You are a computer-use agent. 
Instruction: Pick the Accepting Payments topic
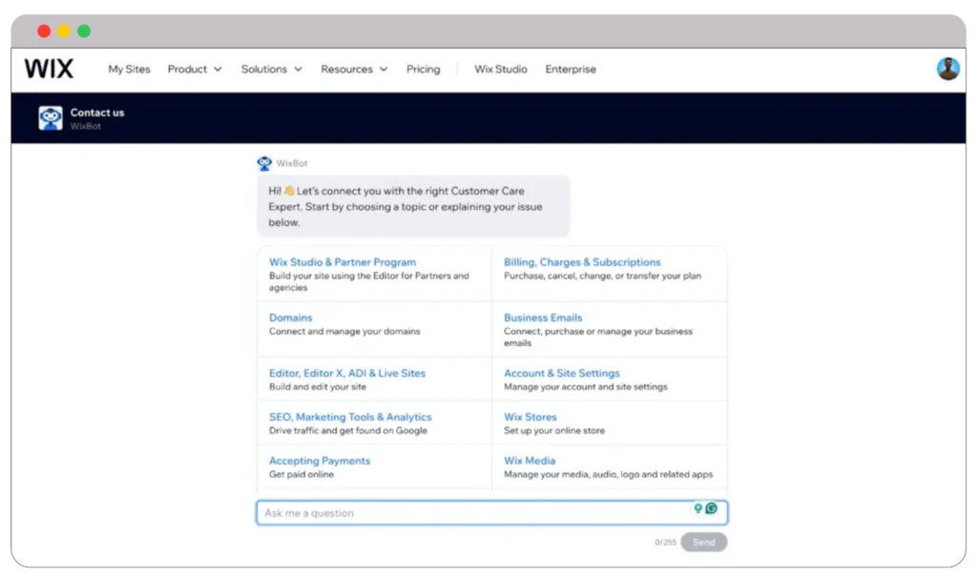tap(320, 461)
